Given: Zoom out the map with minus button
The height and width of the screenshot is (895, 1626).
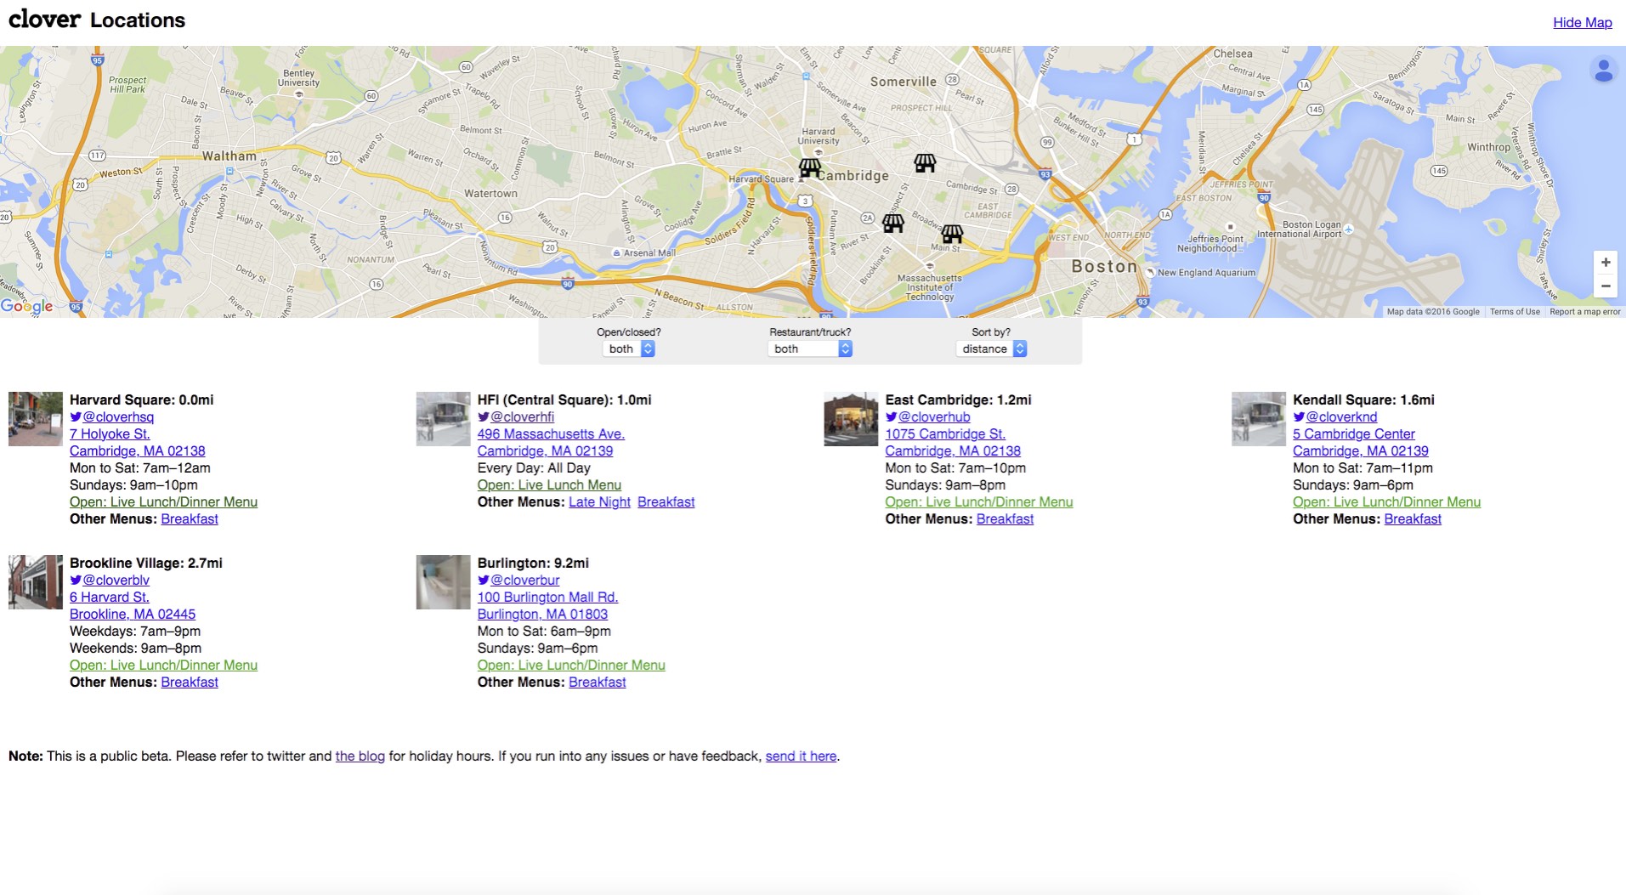Looking at the screenshot, I should point(1606,286).
